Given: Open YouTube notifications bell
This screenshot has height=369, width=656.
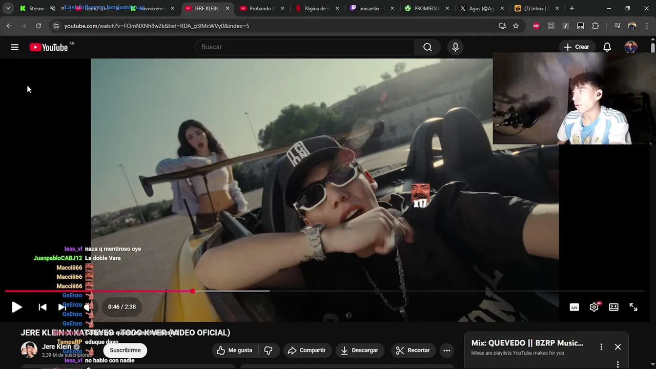Looking at the screenshot, I should click(607, 47).
